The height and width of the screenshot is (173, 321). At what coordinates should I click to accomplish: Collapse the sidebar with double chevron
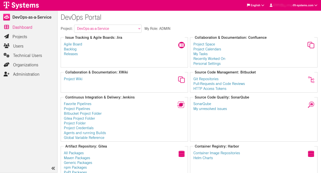click(x=53, y=168)
